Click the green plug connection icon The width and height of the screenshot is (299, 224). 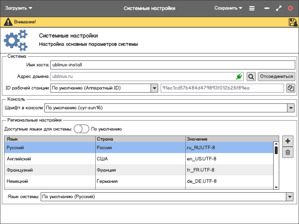point(239,77)
